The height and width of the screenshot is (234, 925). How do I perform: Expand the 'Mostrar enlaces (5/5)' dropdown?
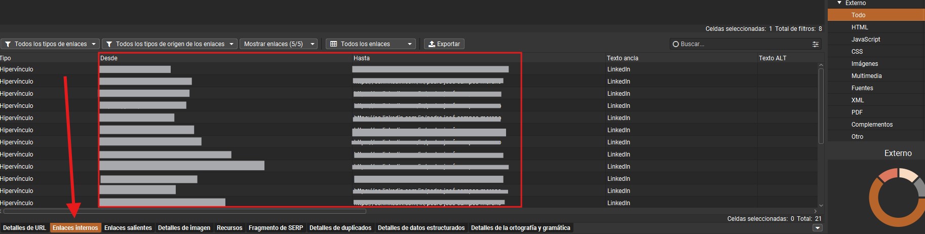point(279,44)
